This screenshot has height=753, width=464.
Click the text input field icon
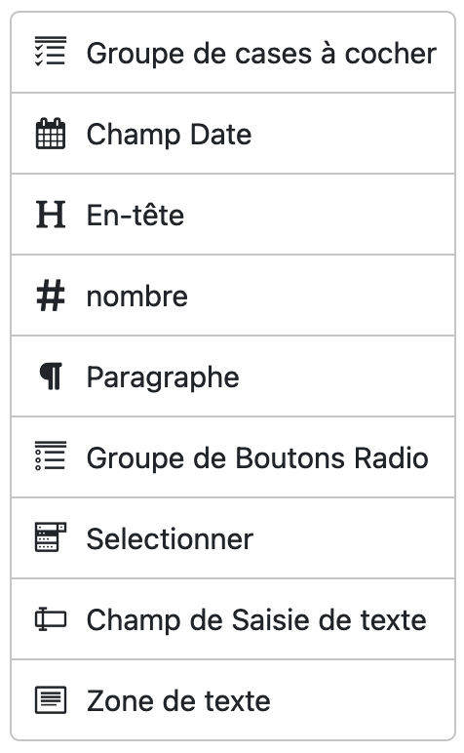[51, 618]
